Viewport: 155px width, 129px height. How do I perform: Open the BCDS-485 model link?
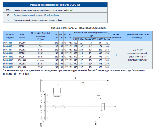(7, 43)
